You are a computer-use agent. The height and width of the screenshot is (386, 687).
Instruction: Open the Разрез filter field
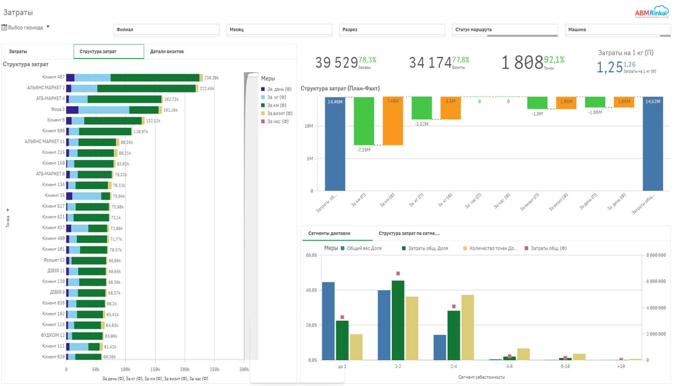coord(392,30)
